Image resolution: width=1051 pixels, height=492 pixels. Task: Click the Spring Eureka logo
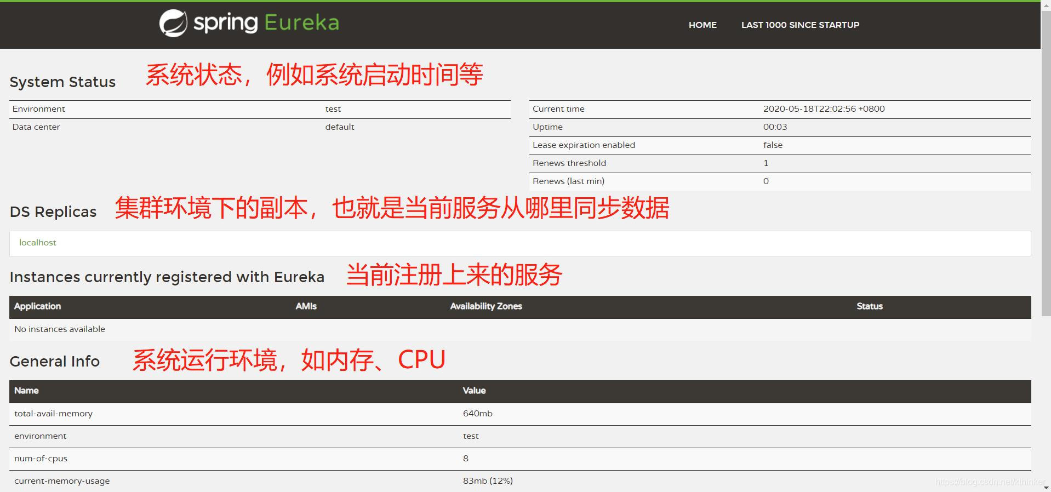(249, 23)
